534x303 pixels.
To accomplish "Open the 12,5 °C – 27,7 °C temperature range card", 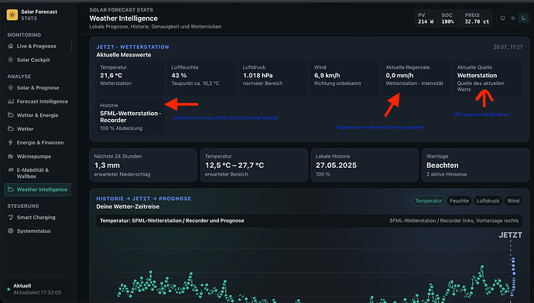I will (254, 165).
